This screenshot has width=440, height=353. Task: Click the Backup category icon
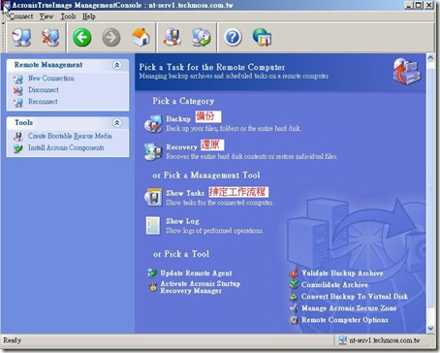click(153, 123)
